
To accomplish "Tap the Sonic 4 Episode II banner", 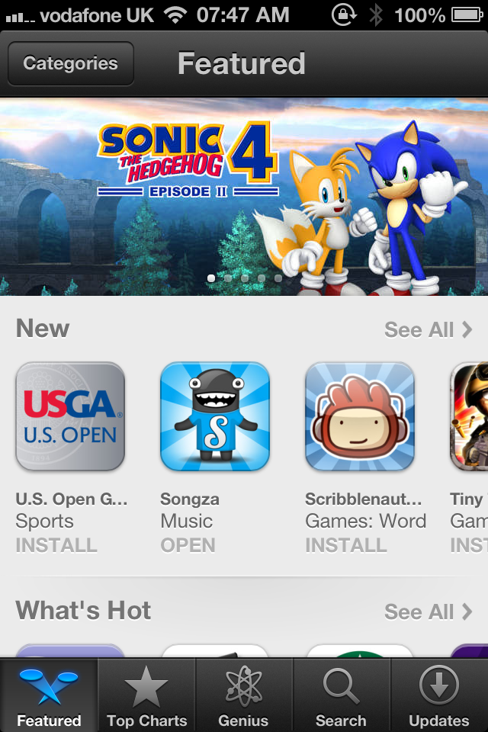I will pyautogui.click(x=244, y=197).
